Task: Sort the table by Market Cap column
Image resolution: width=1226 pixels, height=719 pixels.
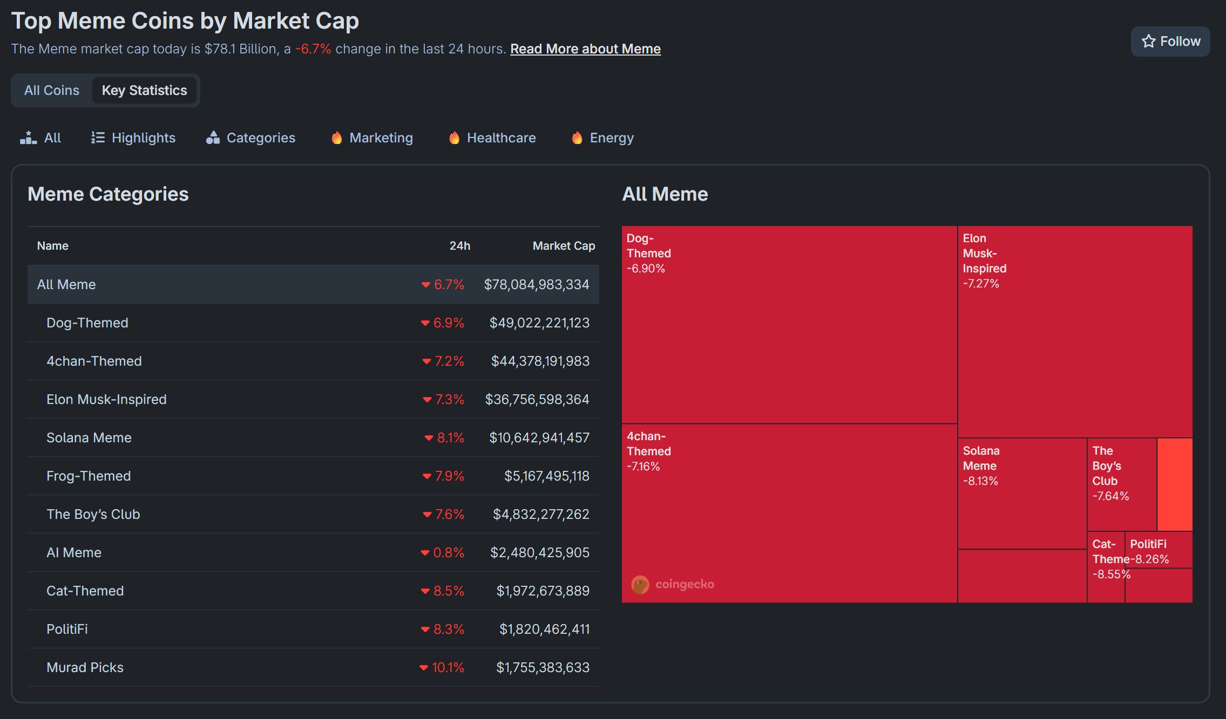Action: [x=563, y=246]
